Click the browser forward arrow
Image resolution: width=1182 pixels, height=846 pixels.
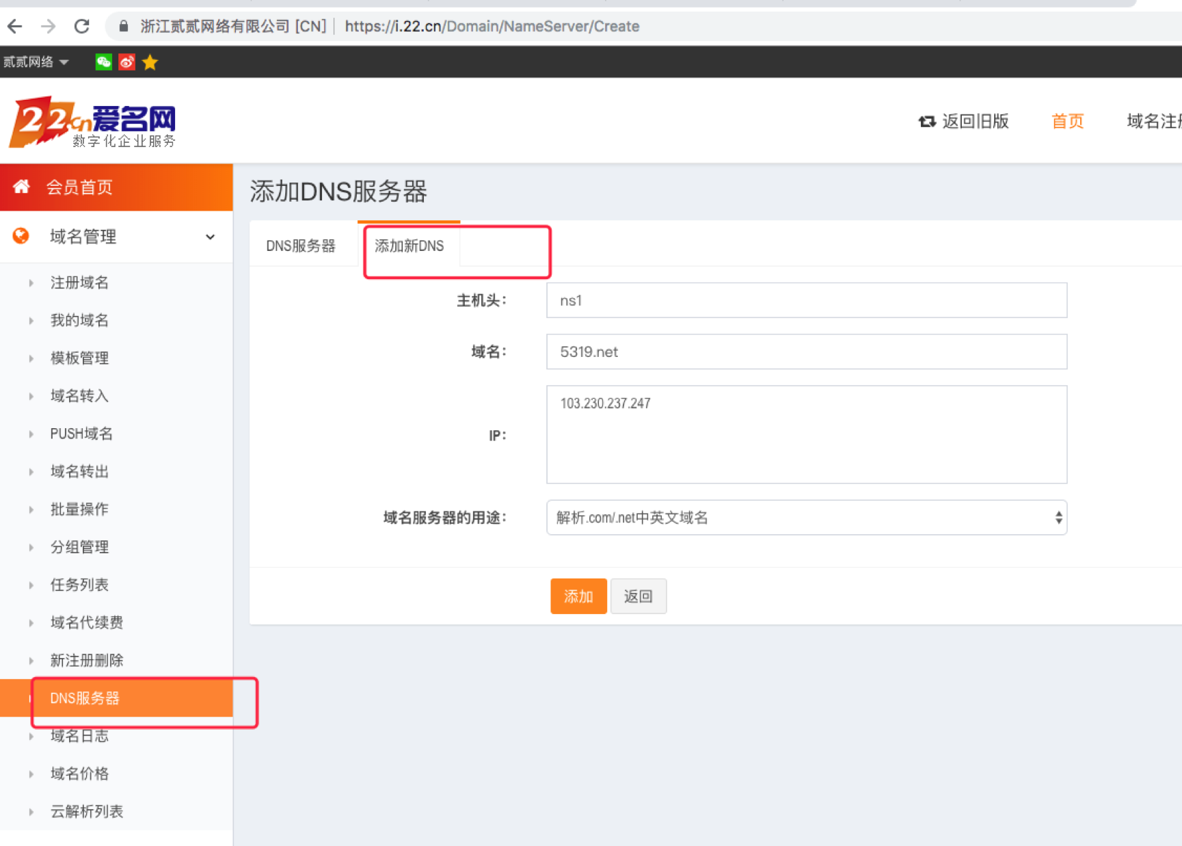[49, 27]
